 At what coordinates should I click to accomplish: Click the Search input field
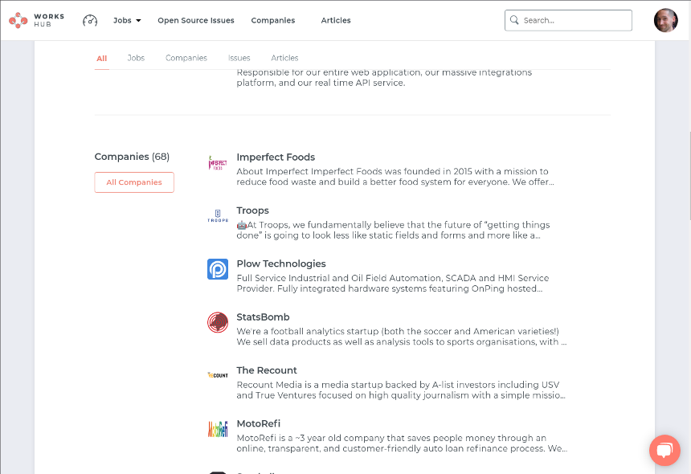pos(574,20)
